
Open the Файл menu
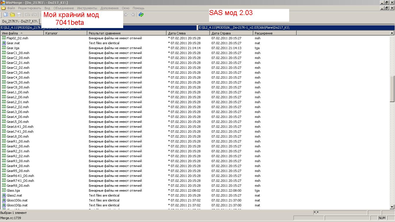(11, 8)
